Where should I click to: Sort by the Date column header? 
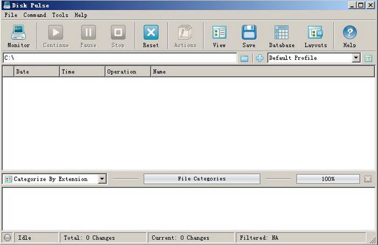point(37,72)
